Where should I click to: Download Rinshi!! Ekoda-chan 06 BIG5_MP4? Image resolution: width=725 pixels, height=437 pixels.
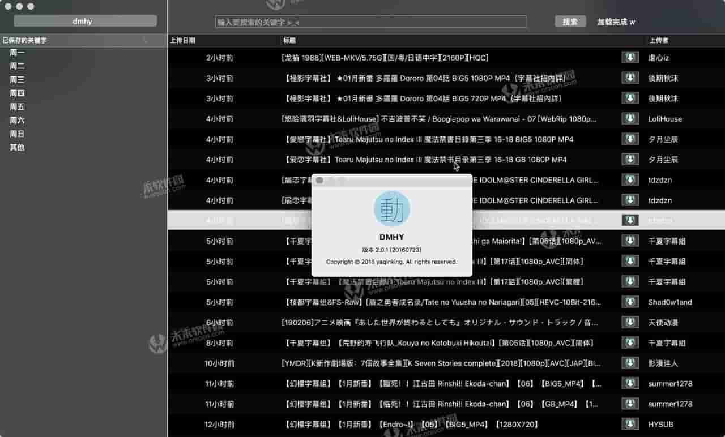click(x=630, y=384)
